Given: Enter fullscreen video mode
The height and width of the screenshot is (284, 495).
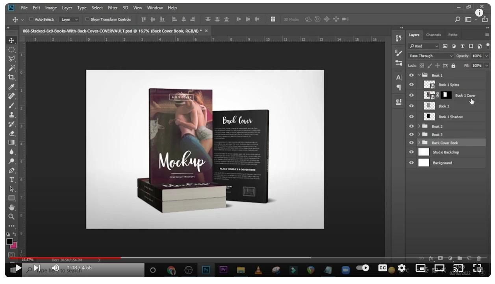Looking at the screenshot, I should coord(477,268).
